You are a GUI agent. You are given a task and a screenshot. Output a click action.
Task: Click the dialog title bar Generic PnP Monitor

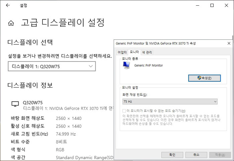pyautogui.click(x=155, y=43)
